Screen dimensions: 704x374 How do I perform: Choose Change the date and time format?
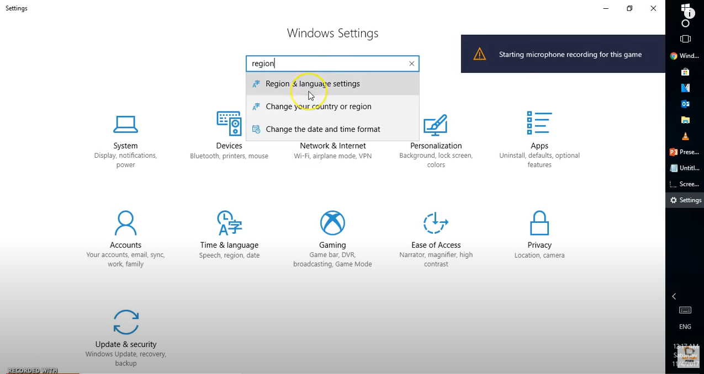pos(322,129)
